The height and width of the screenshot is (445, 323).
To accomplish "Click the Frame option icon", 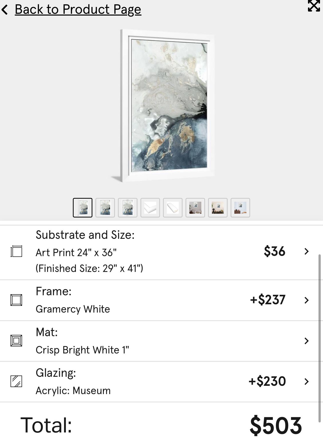I will [16, 300].
